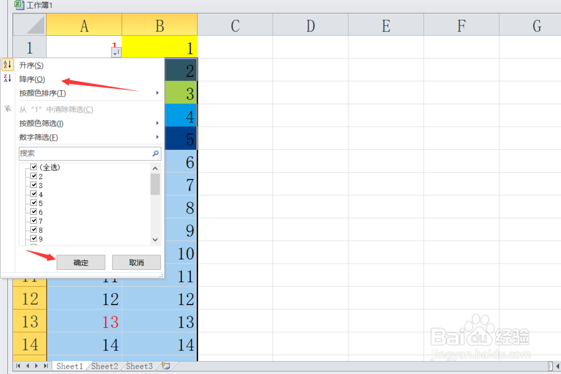Go to last sheet navigation arrow
Image resolution: width=561 pixels, height=374 pixels.
coord(45,366)
